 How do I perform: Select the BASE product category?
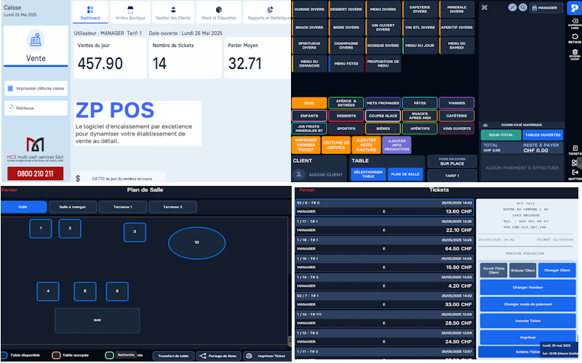pyautogui.click(x=309, y=103)
